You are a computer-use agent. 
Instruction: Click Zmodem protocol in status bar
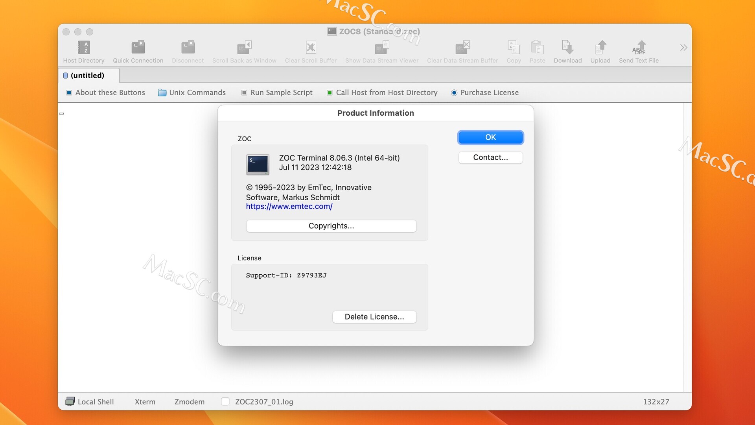click(x=190, y=402)
